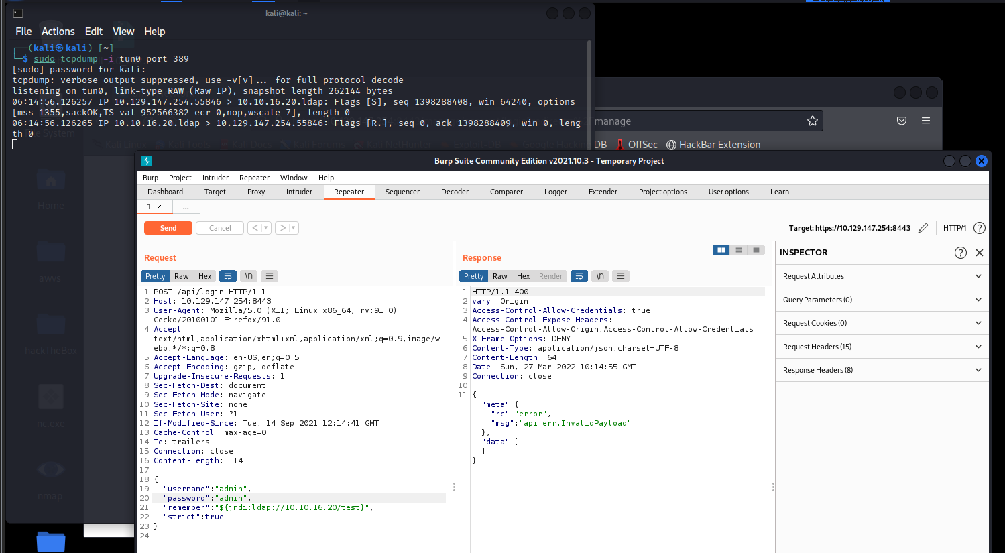Viewport: 1005px width, 553px height.
Task: Open the HTTP/1 protocol selector
Action: coord(955,228)
